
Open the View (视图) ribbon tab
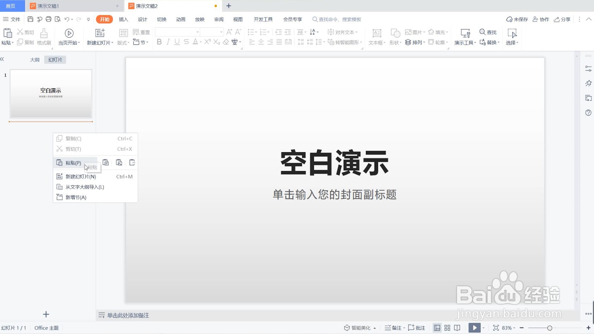(238, 19)
